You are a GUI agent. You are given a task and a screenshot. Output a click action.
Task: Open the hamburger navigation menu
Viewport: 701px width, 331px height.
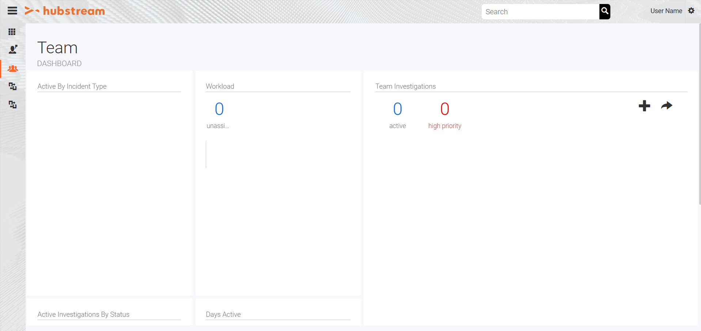[12, 11]
